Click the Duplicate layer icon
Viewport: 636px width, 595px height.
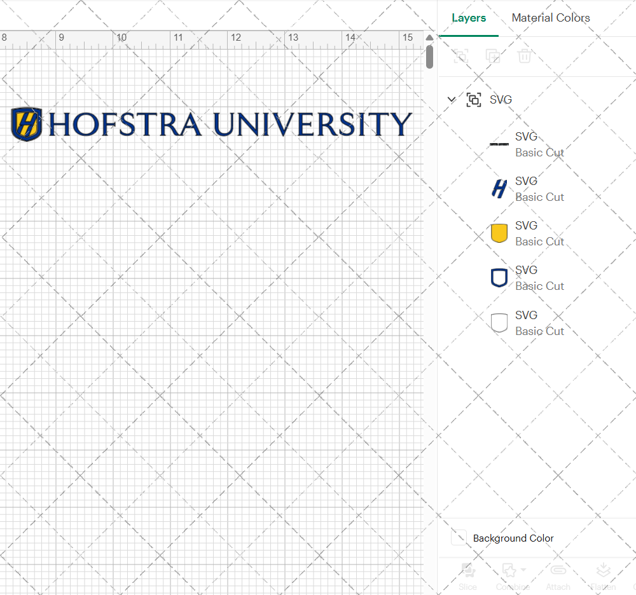click(493, 56)
